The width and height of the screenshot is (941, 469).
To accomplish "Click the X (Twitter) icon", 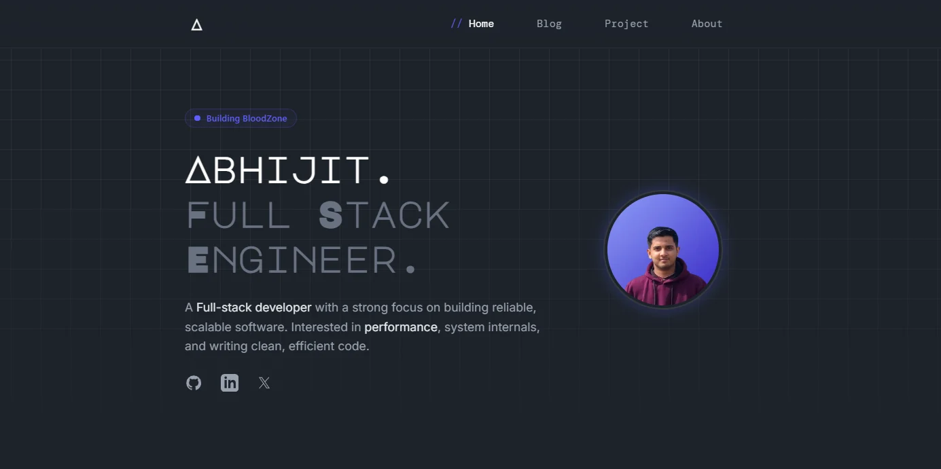I will click(264, 383).
